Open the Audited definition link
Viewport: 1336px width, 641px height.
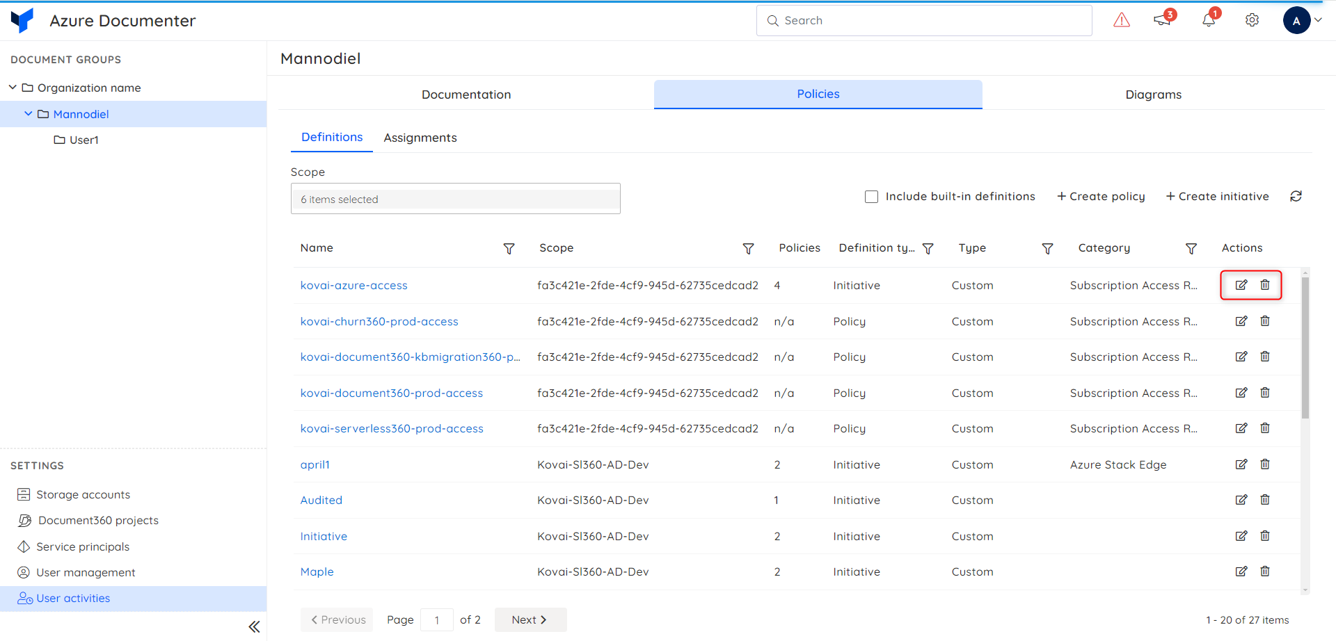click(x=321, y=500)
